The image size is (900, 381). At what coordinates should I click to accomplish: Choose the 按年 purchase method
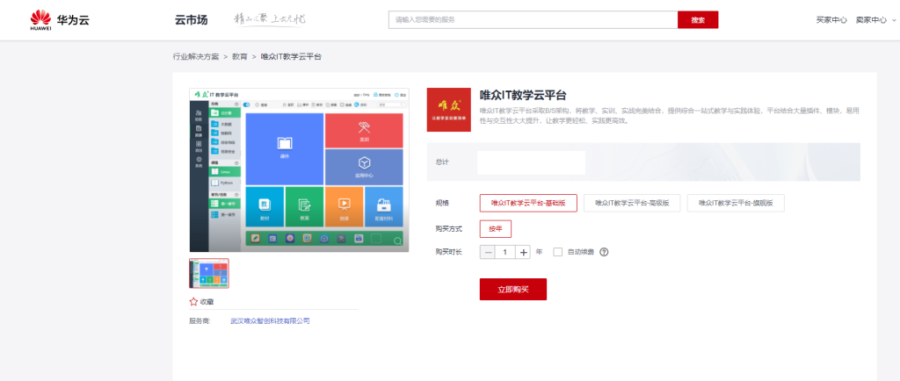point(495,229)
